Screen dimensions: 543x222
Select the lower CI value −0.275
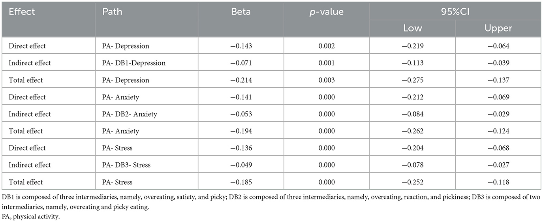pos(412,80)
